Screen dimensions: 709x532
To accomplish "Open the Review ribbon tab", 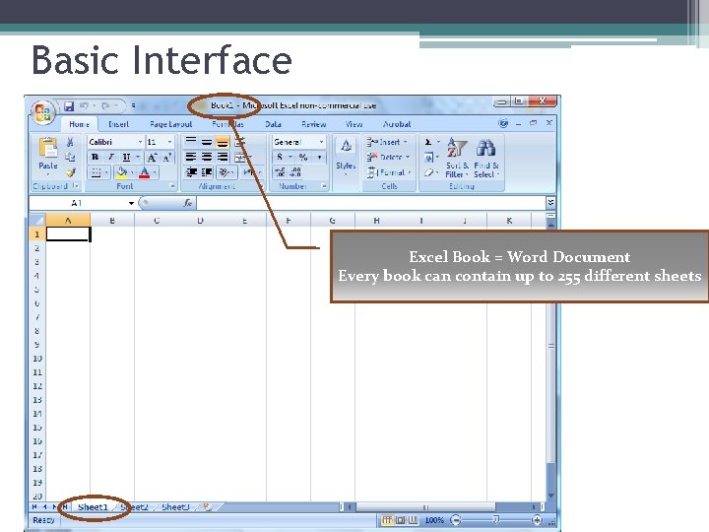I will tap(314, 124).
